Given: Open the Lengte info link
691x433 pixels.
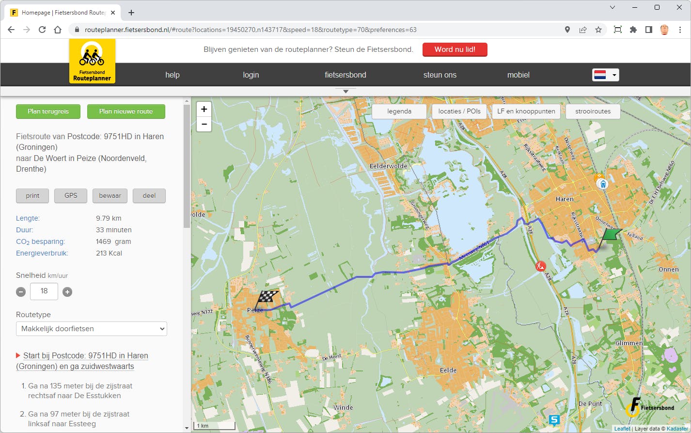Looking at the screenshot, I should click(x=28, y=218).
